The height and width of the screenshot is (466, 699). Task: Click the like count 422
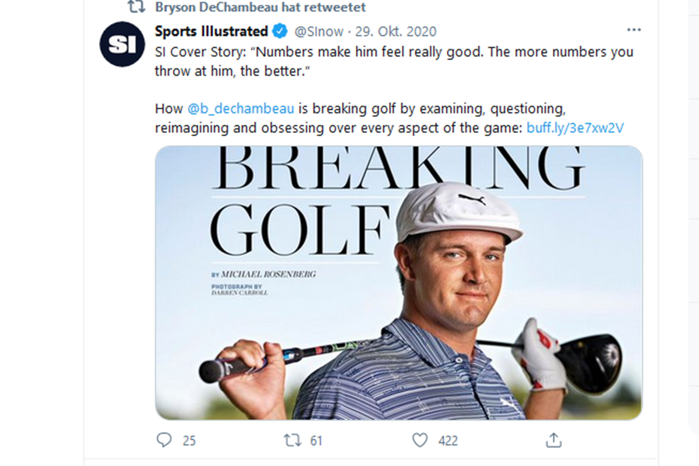[x=448, y=441]
